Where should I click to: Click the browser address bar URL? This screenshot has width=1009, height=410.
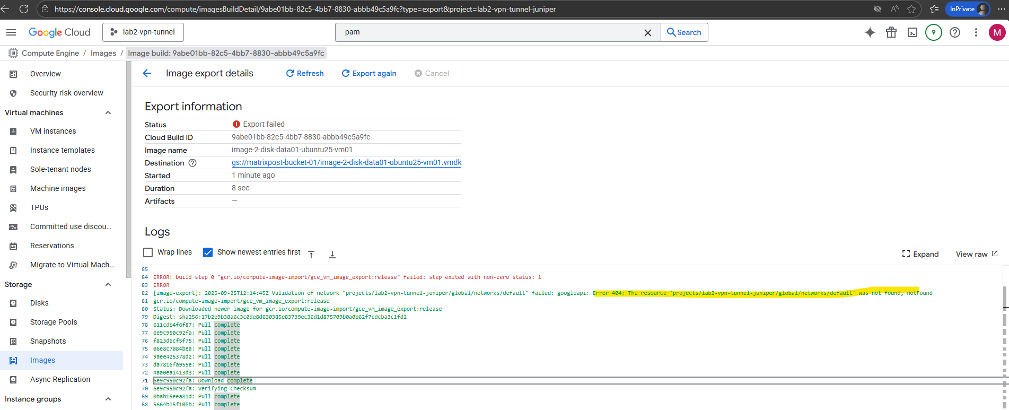click(x=305, y=9)
